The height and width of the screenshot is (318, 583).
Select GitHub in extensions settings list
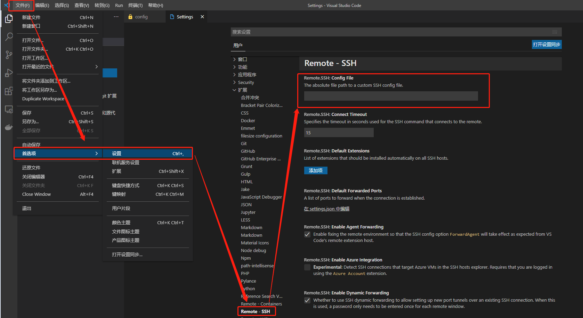pyautogui.click(x=248, y=151)
